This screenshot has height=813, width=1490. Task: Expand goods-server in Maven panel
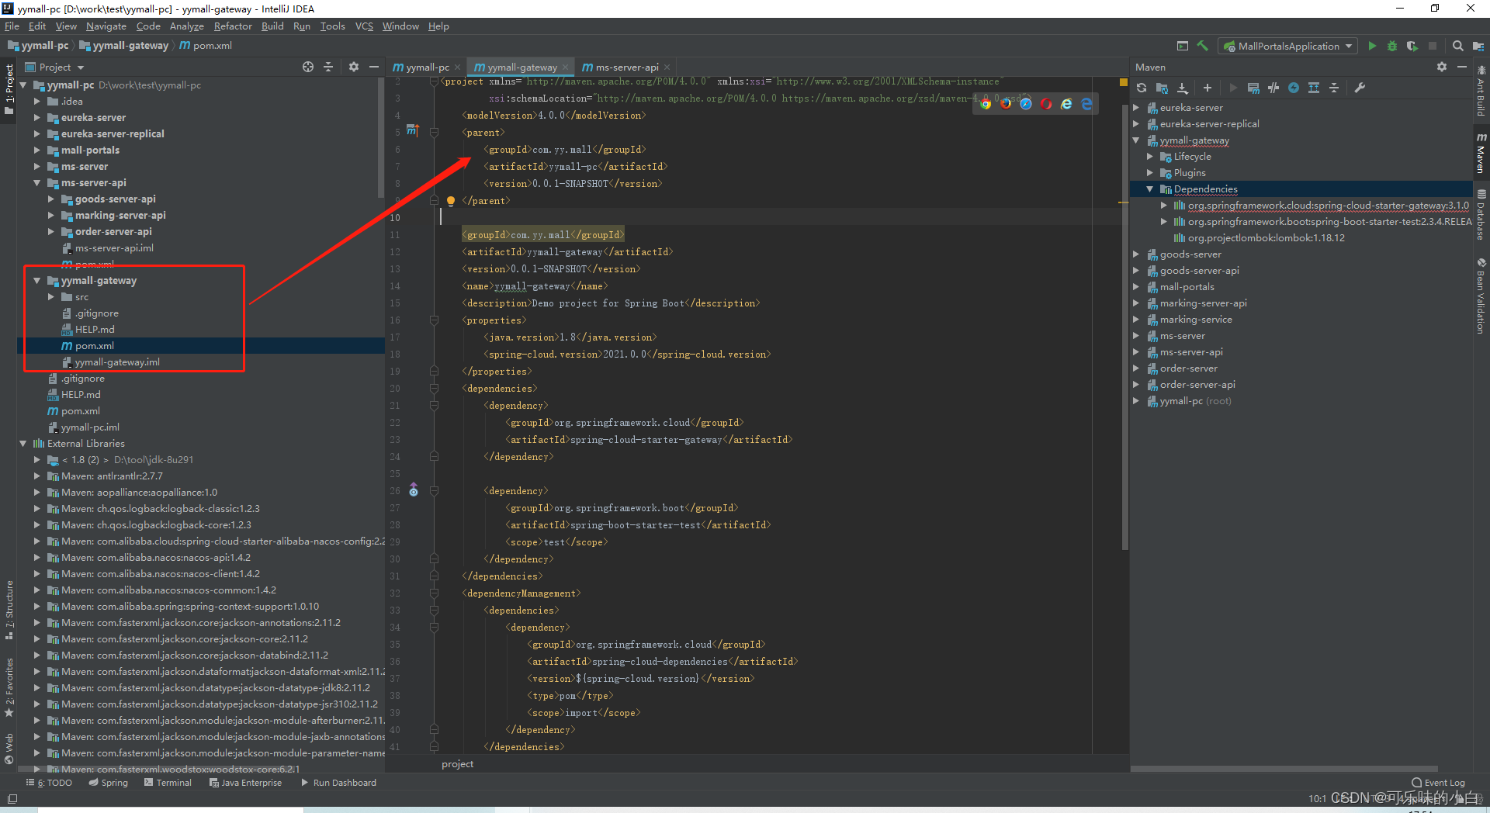1136,254
